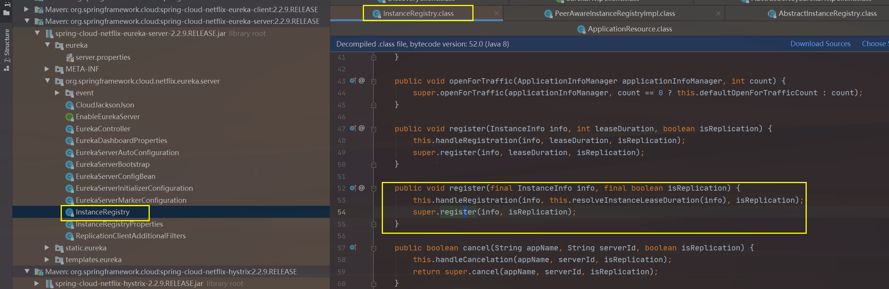Image resolution: width=889 pixels, height=289 pixels.
Task: Click override gutter icon on line 52
Action: [x=353, y=188]
